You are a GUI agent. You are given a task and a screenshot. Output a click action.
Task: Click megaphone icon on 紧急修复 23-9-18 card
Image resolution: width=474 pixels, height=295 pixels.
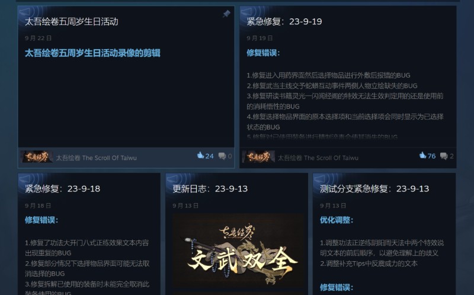click(25, 179)
